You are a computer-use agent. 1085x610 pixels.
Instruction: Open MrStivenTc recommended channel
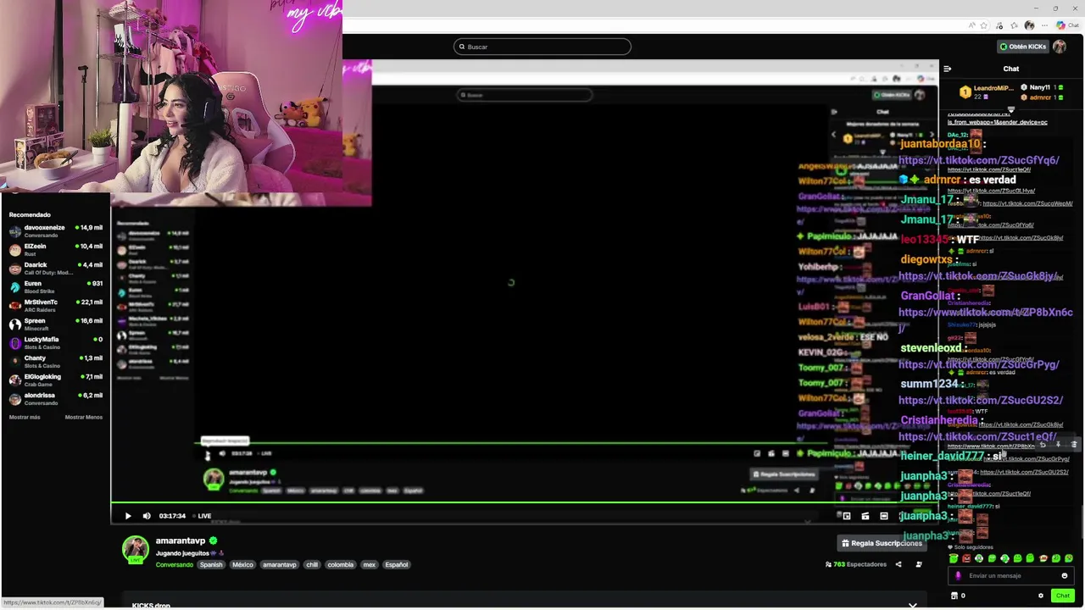coord(55,306)
